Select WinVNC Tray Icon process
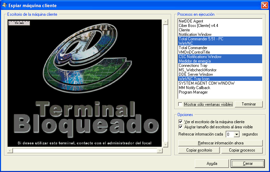The width and height of the screenshot is (270, 172). click(x=220, y=79)
